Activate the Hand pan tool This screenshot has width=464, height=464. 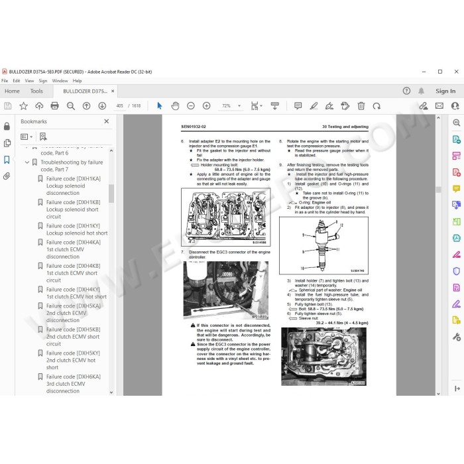175,106
